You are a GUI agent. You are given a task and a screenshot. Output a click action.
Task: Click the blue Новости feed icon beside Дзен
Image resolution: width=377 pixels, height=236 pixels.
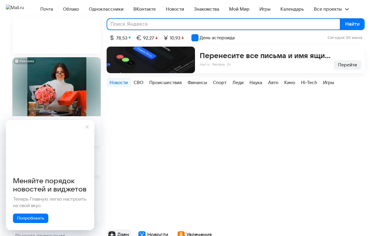pos(142,234)
